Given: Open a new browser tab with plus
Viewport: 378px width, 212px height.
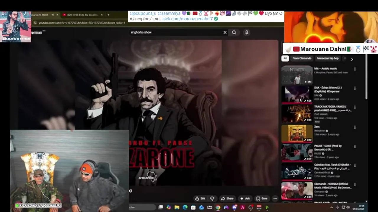Looking at the screenshot, I should pyautogui.click(x=108, y=15).
